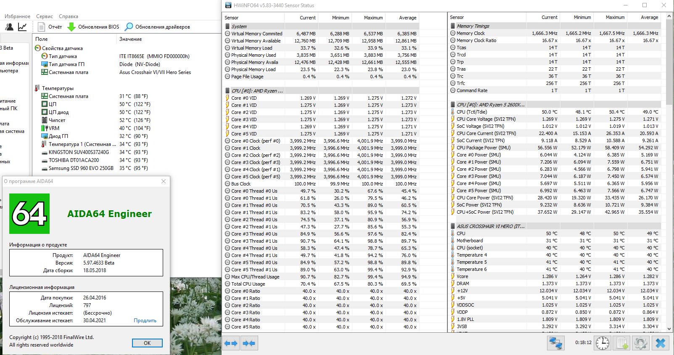This screenshot has width=674, height=355.
Task: Click the icon beside the ЦП диод row
Action: [45, 112]
